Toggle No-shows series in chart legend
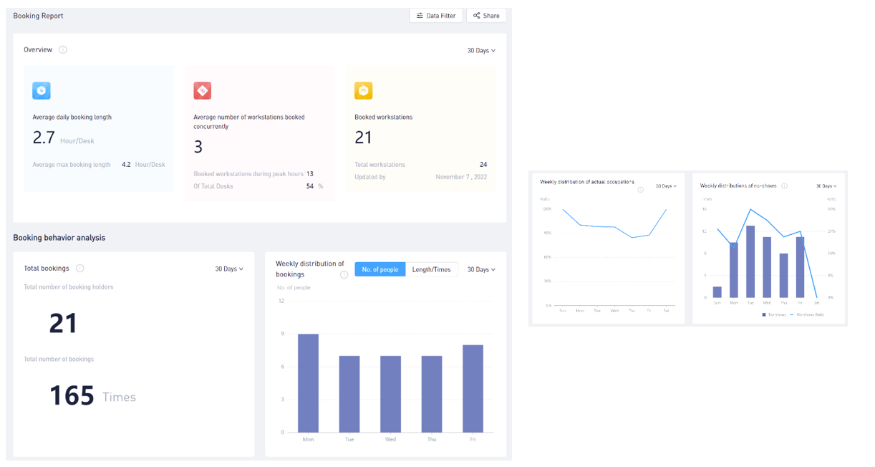This screenshot has height=467, width=875. [774, 314]
